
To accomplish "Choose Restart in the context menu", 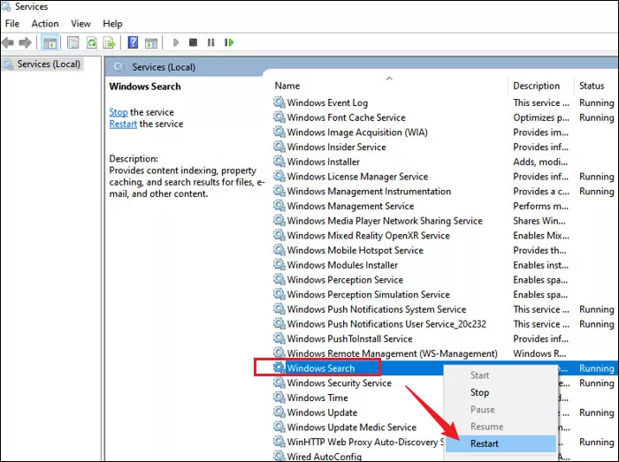I will click(x=501, y=443).
